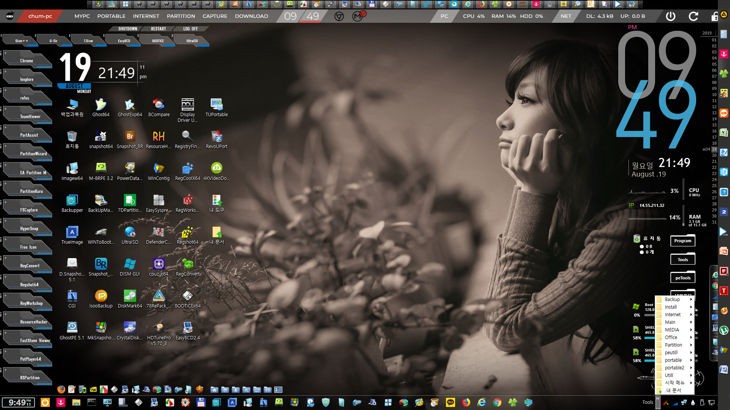The width and height of the screenshot is (730, 410).
Task: Click the Program launcher button
Action: [x=682, y=241]
